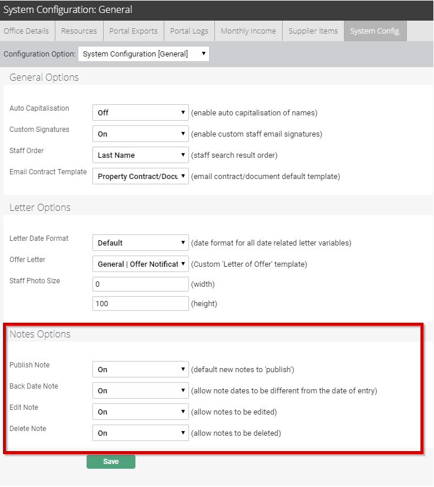Screen dimensions: 434x487
Task: Open the Portal Exports tab
Action: (x=133, y=31)
